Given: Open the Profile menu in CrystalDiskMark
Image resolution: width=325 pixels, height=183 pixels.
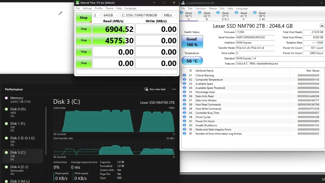Looking at the screenshot, I should tap(99, 8).
